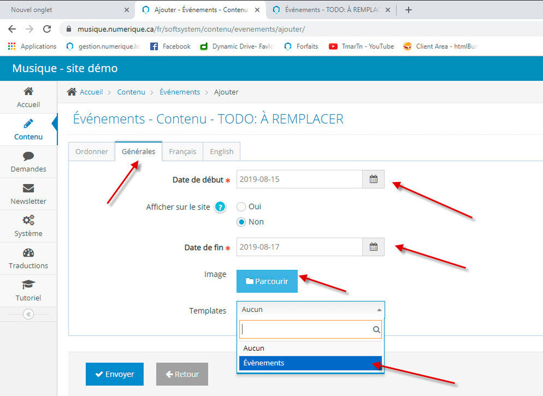Close the Nouvel onglet tab

127,10
